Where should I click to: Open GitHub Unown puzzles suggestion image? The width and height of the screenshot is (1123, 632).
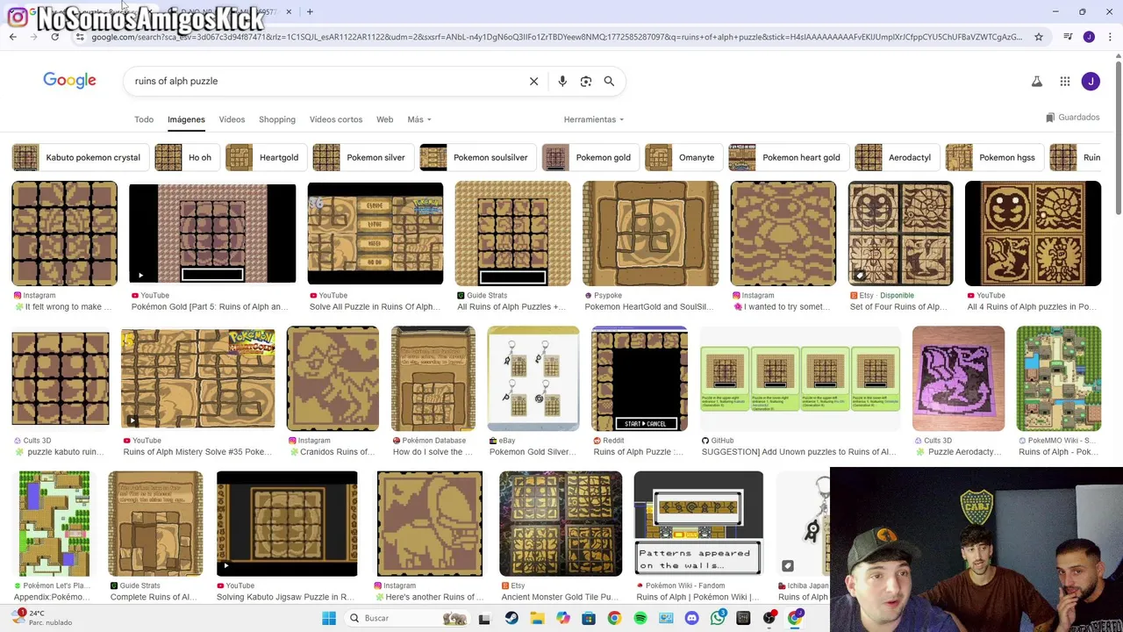800,378
